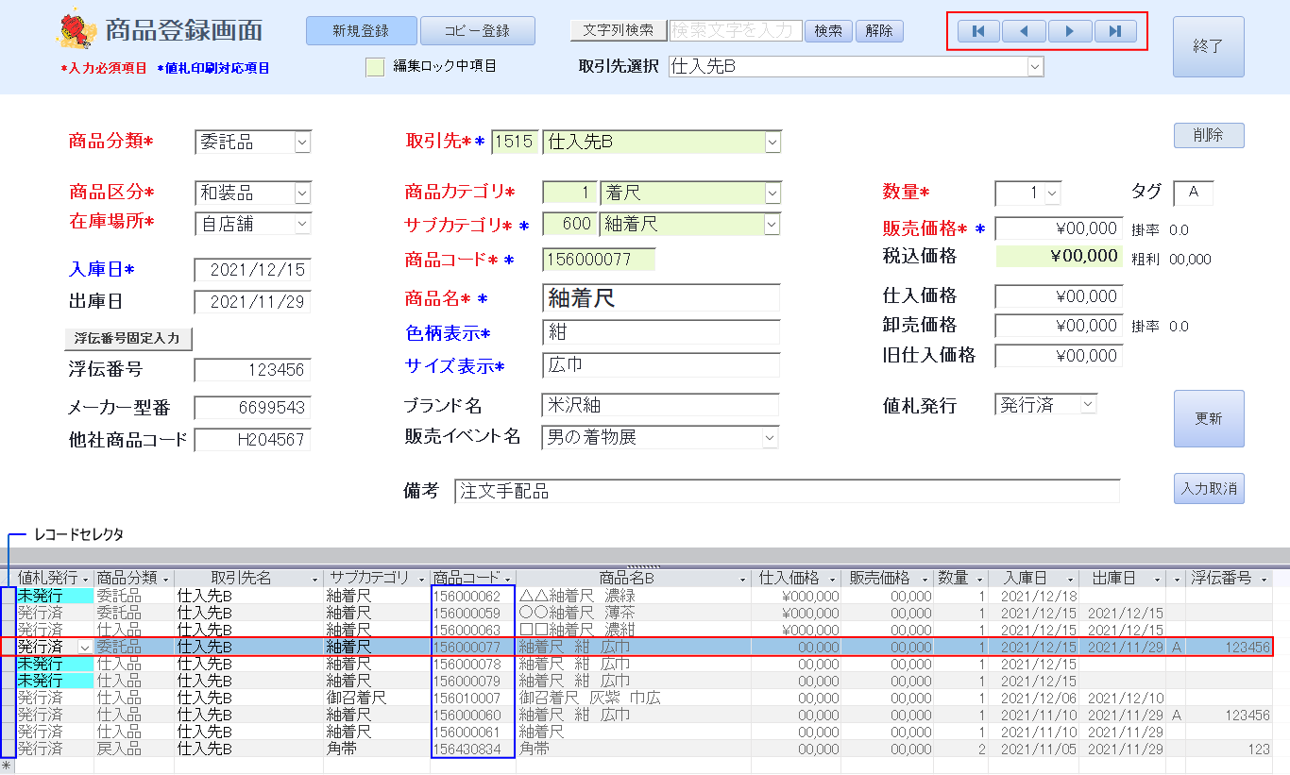The width and height of the screenshot is (1290, 775).
Task: Open the 数量 dropdown
Action: (1052, 193)
